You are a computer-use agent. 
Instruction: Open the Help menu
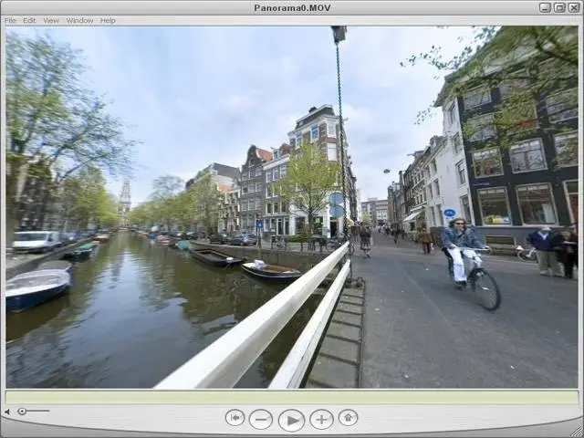[108, 20]
